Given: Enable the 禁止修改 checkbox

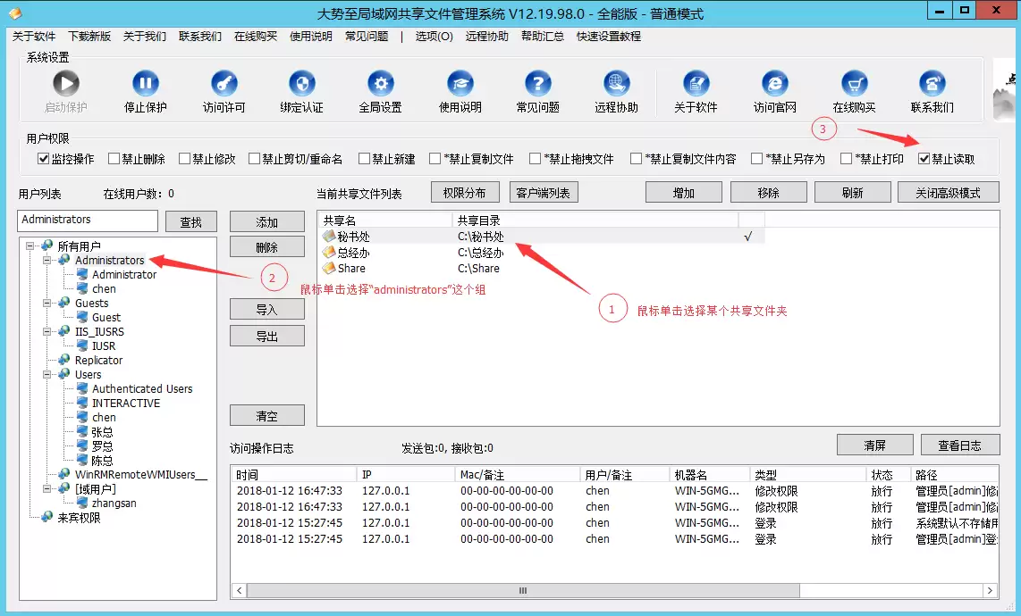Looking at the screenshot, I should (184, 159).
